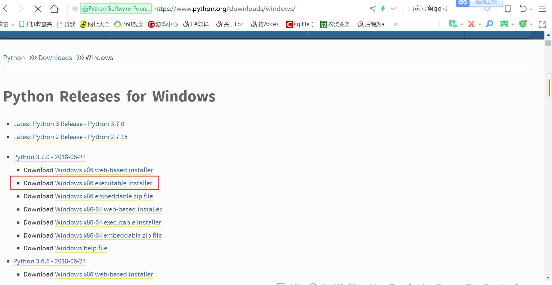Viewport: 552px width, 285px height.
Task: Click the page scrollbar down arrow
Action: [548, 278]
